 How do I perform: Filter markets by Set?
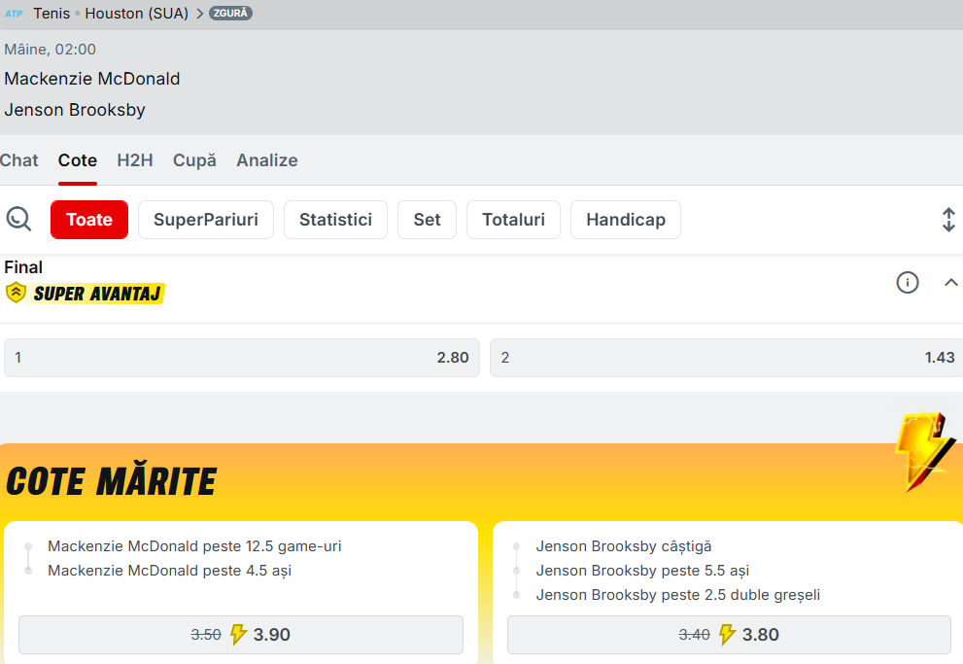point(427,220)
